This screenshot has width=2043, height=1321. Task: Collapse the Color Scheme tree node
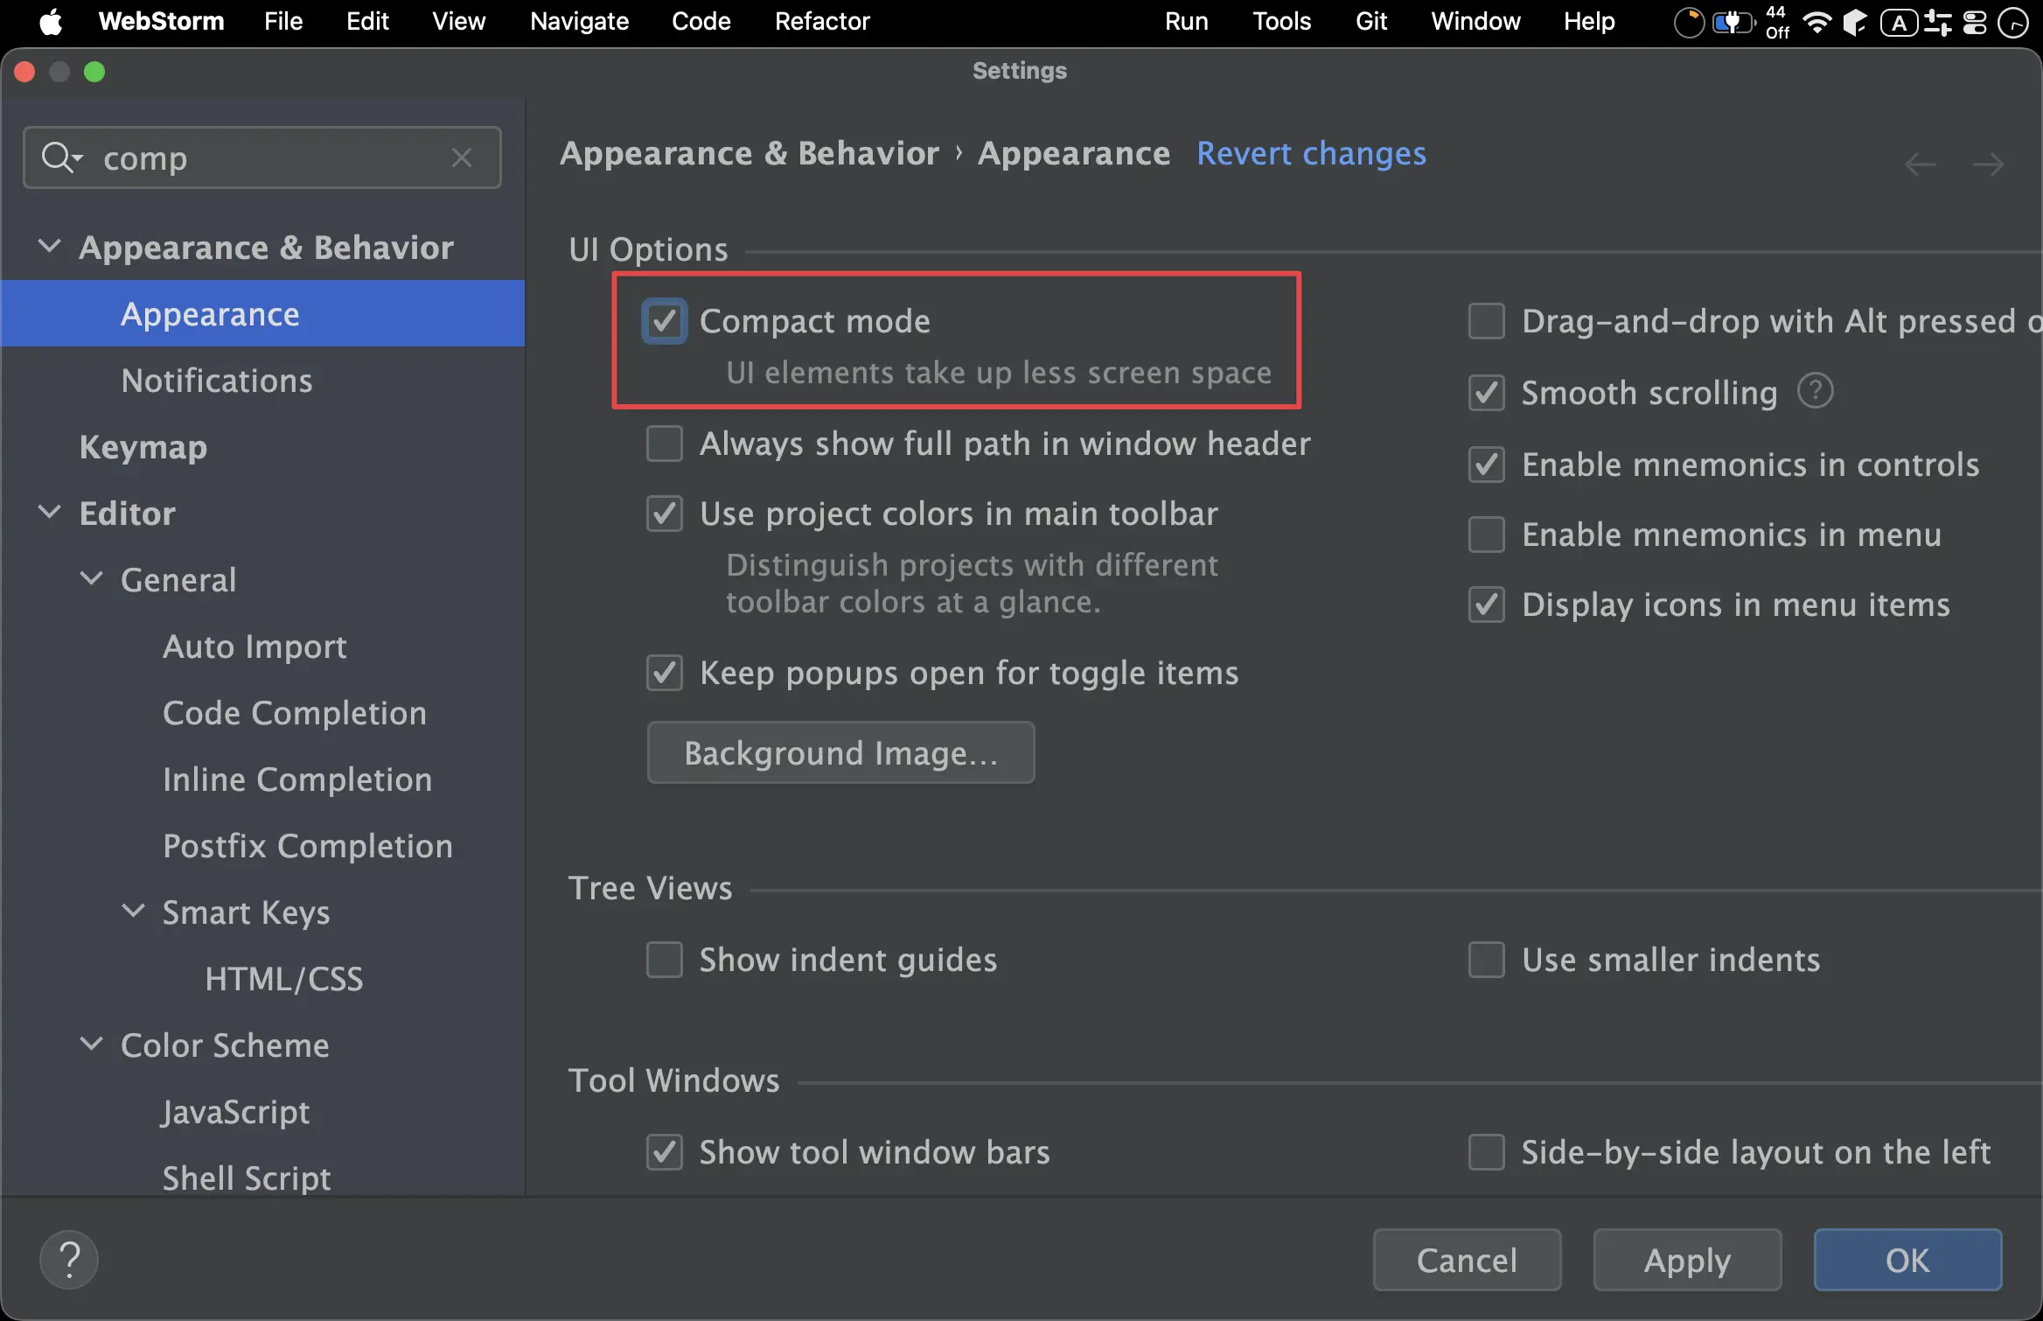(92, 1045)
